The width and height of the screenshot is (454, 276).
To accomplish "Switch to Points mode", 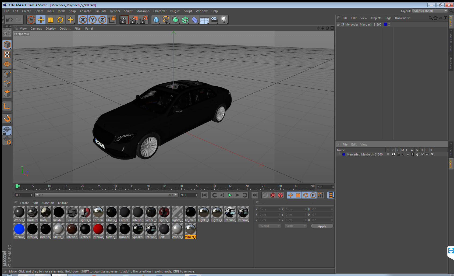I will (x=7, y=74).
